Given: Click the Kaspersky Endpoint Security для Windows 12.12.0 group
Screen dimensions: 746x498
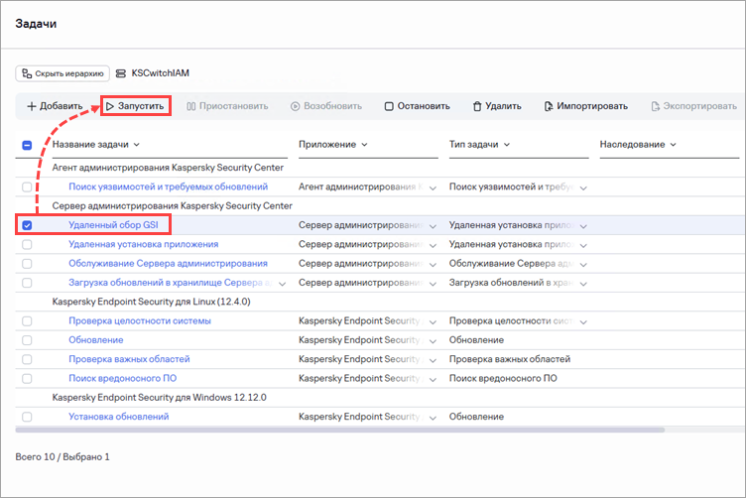Looking at the screenshot, I should [159, 398].
